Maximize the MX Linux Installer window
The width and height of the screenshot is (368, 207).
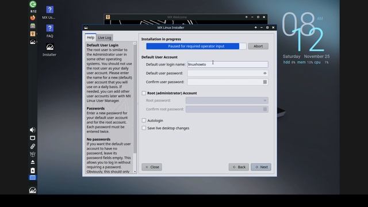pos(267,28)
